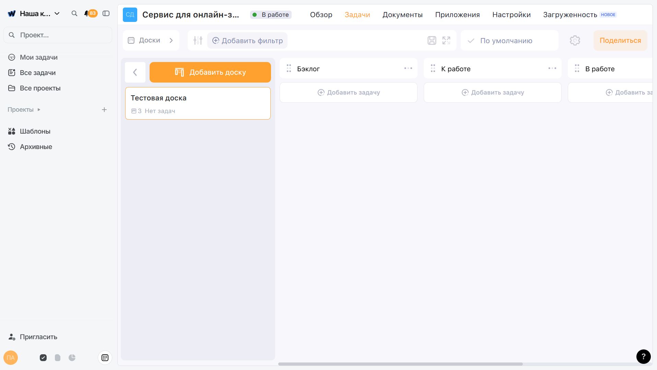
Task: Select the pie chart icon at bottom
Action: tap(72, 358)
